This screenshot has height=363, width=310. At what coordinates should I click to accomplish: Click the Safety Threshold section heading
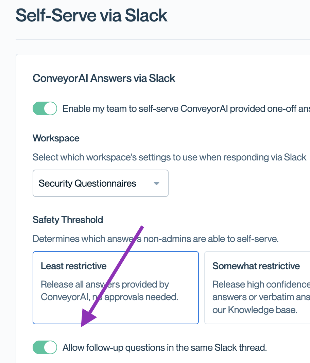[68, 220]
